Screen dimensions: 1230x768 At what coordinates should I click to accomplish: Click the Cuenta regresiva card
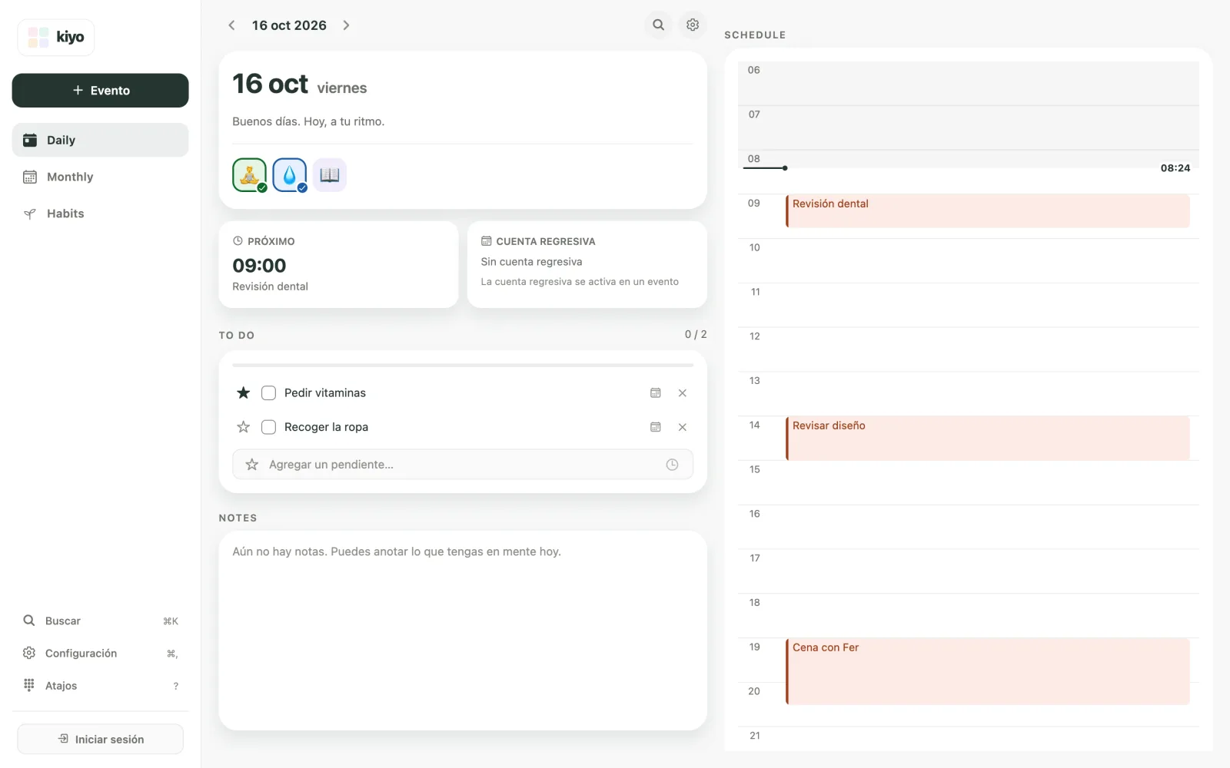tap(587, 265)
